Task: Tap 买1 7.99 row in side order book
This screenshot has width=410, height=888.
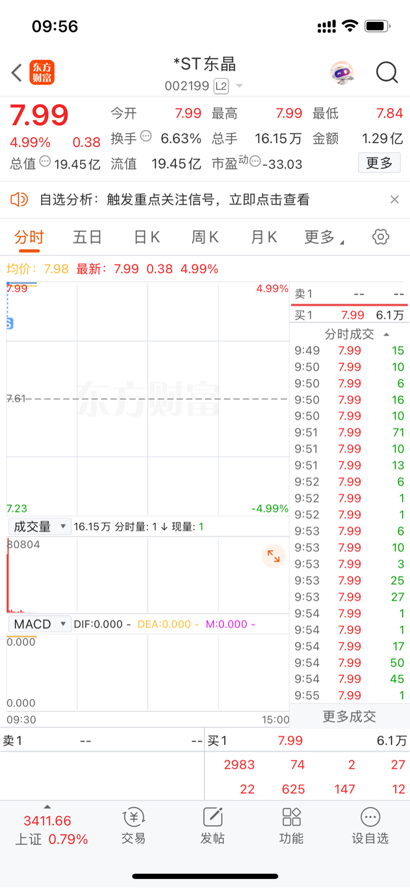Action: [350, 315]
